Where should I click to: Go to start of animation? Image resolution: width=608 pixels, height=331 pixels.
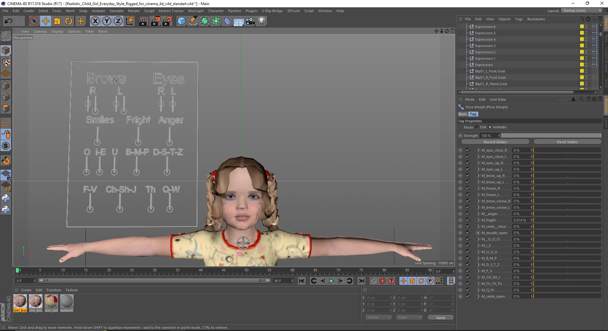coord(302,281)
